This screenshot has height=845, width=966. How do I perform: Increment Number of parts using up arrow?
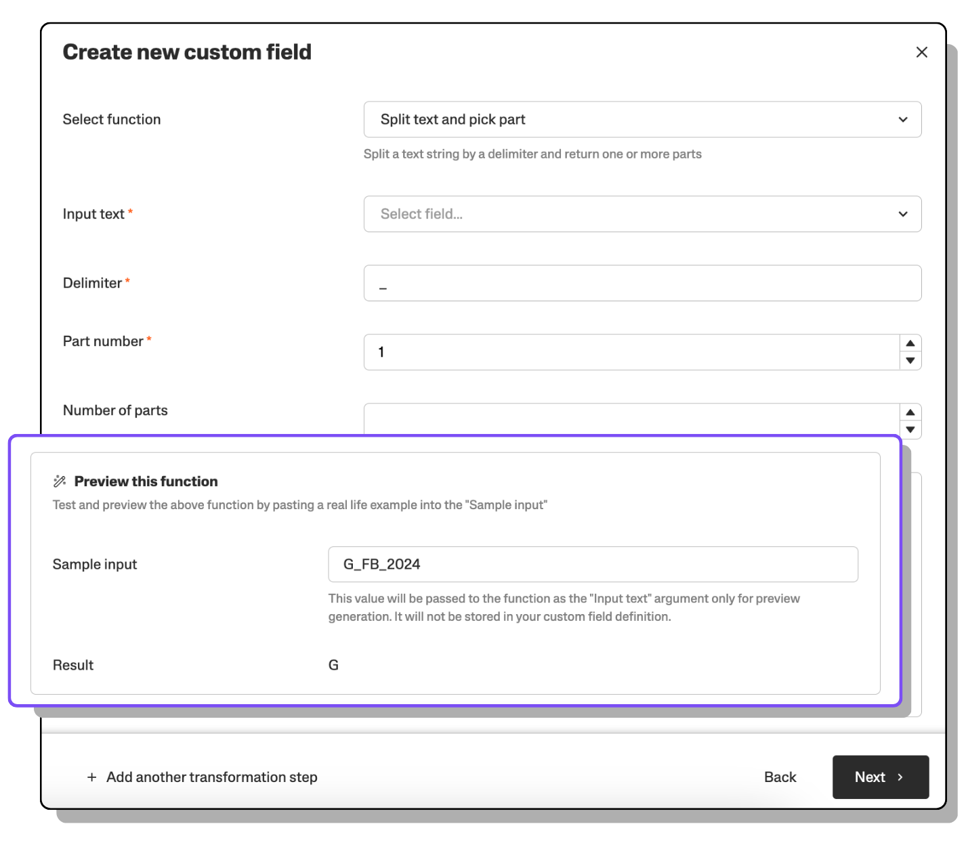[910, 412]
